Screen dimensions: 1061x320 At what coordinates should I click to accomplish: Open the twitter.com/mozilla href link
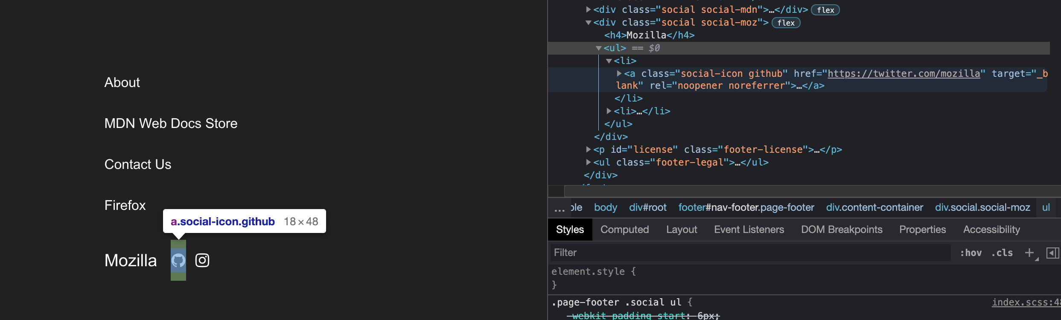[x=904, y=73]
